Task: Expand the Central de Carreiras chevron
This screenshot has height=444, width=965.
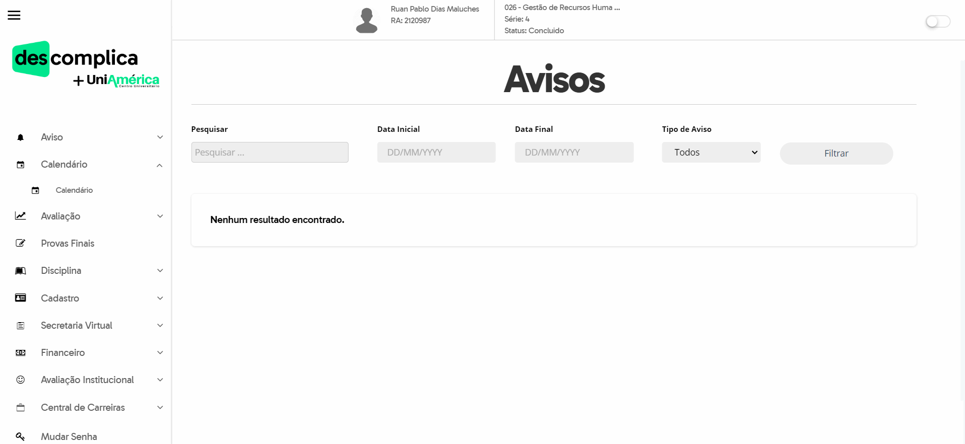Action: click(160, 407)
